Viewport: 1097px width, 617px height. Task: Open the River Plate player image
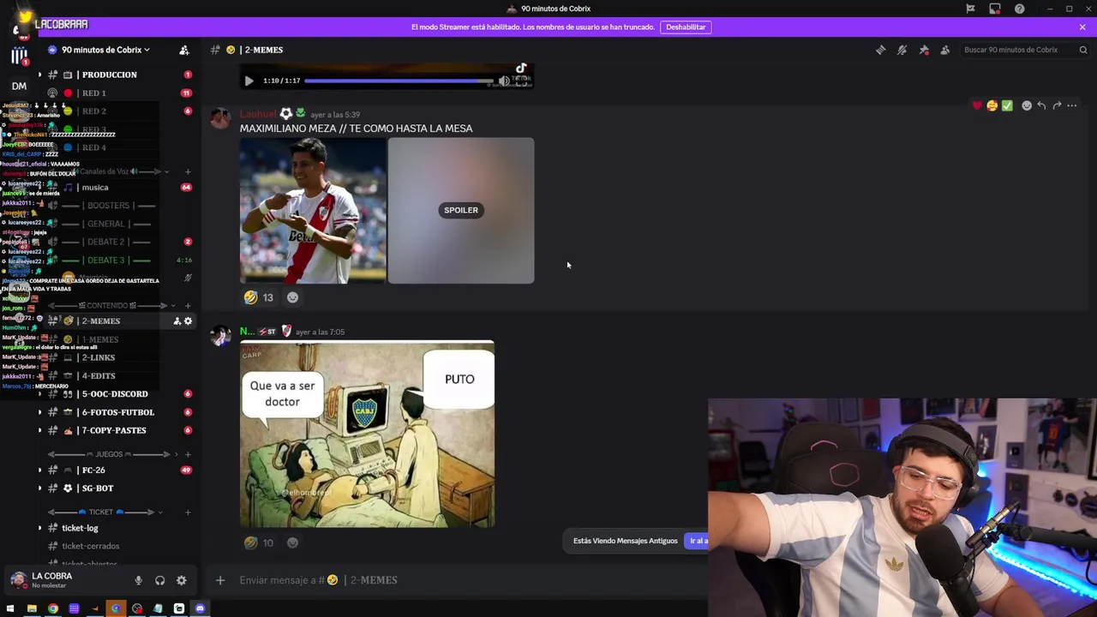313,210
